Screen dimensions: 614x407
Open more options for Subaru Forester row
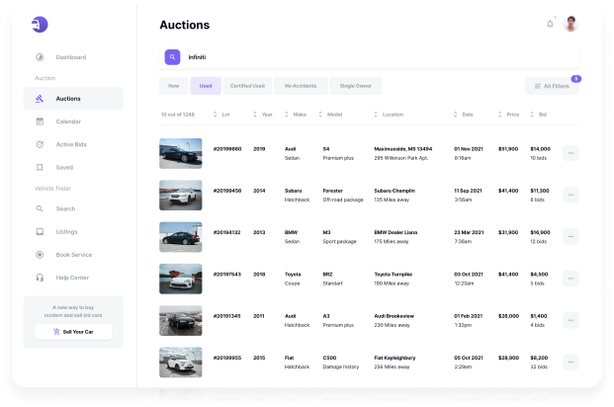coord(570,195)
